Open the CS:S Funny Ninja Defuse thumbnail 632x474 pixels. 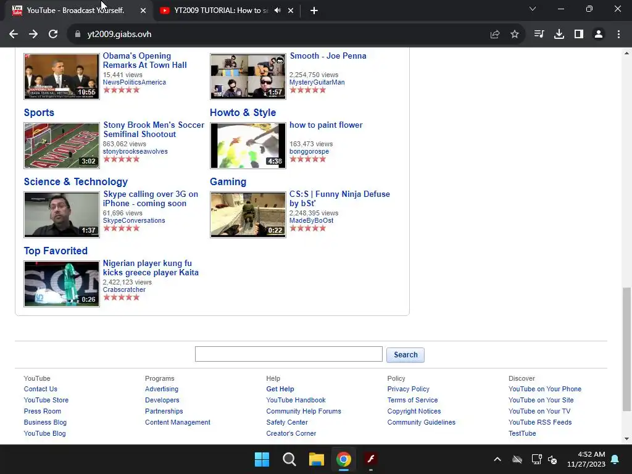click(248, 215)
